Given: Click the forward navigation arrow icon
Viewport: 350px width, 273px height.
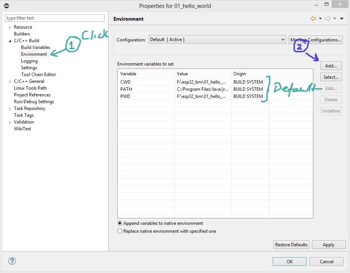Looking at the screenshot, I should [327, 18].
